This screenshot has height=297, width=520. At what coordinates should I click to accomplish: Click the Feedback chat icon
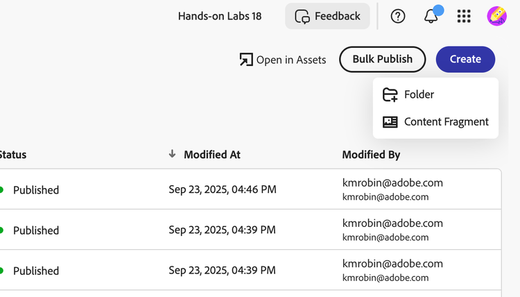[302, 16]
